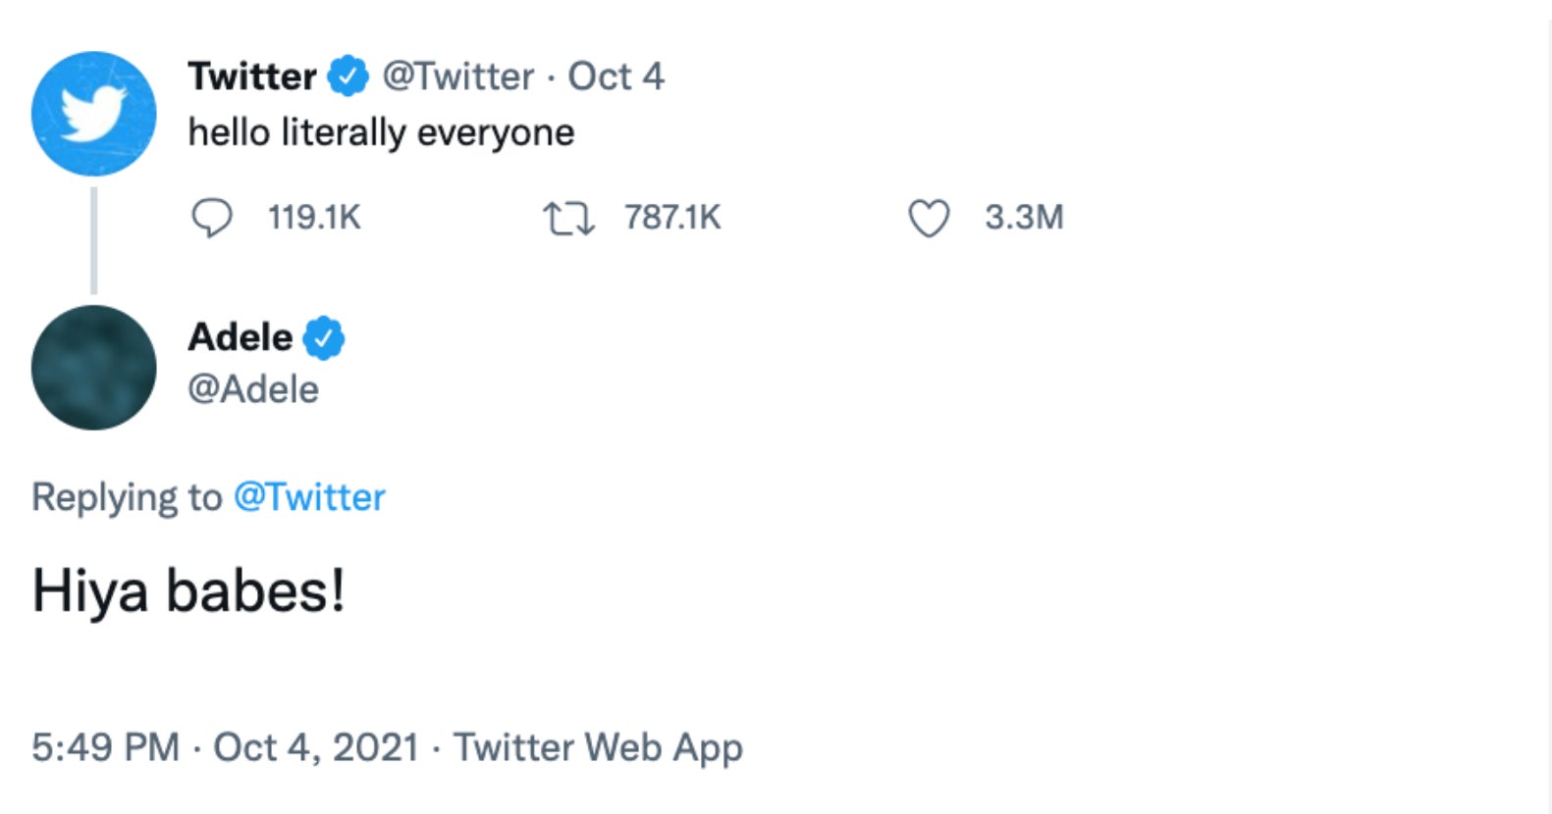Open the Twitter bird profile picture
Image resolution: width=1552 pixels, height=814 pixels.
(94, 114)
